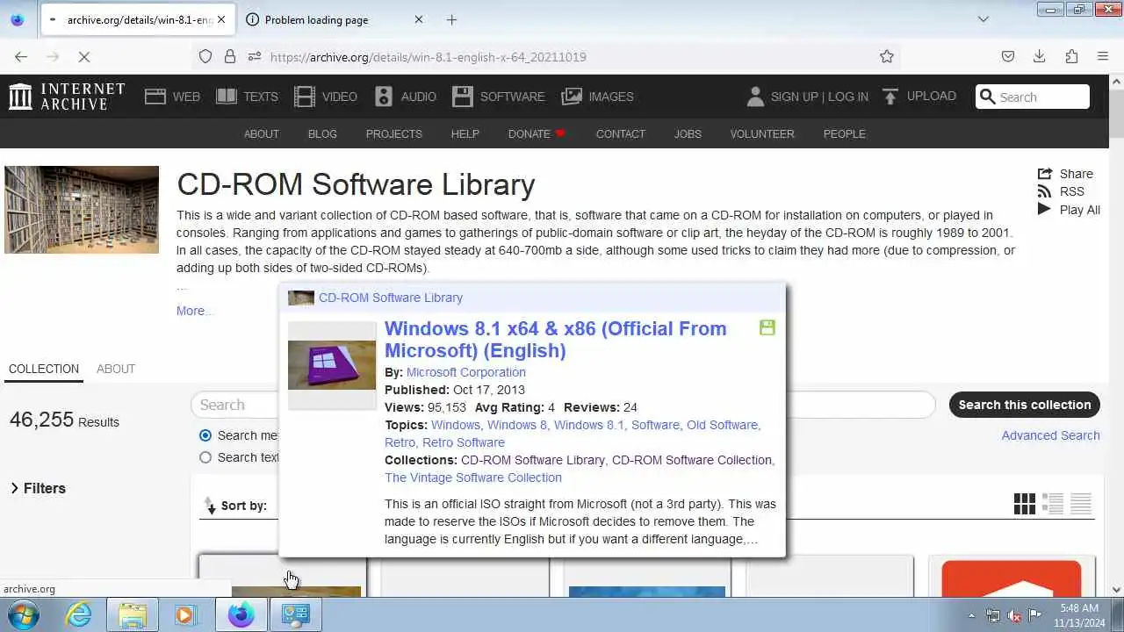1124x632 pixels.
Task: Switch to the ABOUT tab
Action: coord(116,369)
